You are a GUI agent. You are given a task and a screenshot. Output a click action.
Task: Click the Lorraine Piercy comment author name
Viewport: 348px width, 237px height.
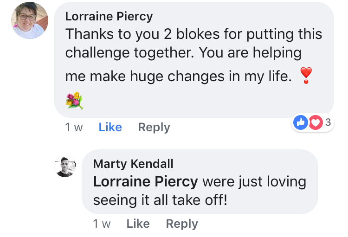[109, 16]
